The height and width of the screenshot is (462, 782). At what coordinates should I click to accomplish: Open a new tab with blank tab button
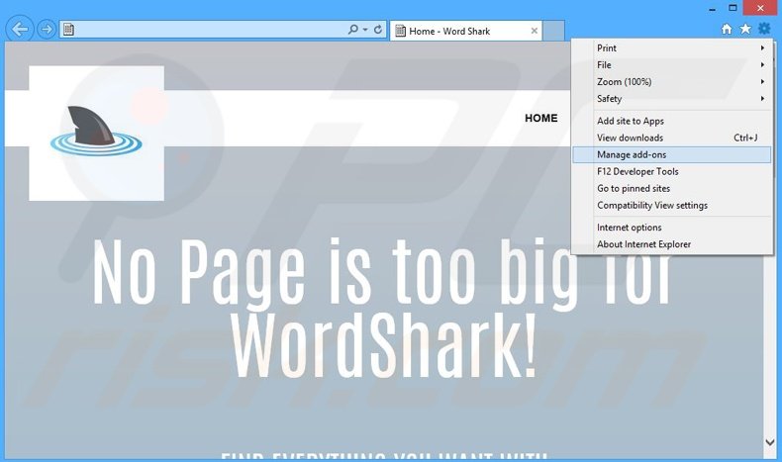(553, 31)
